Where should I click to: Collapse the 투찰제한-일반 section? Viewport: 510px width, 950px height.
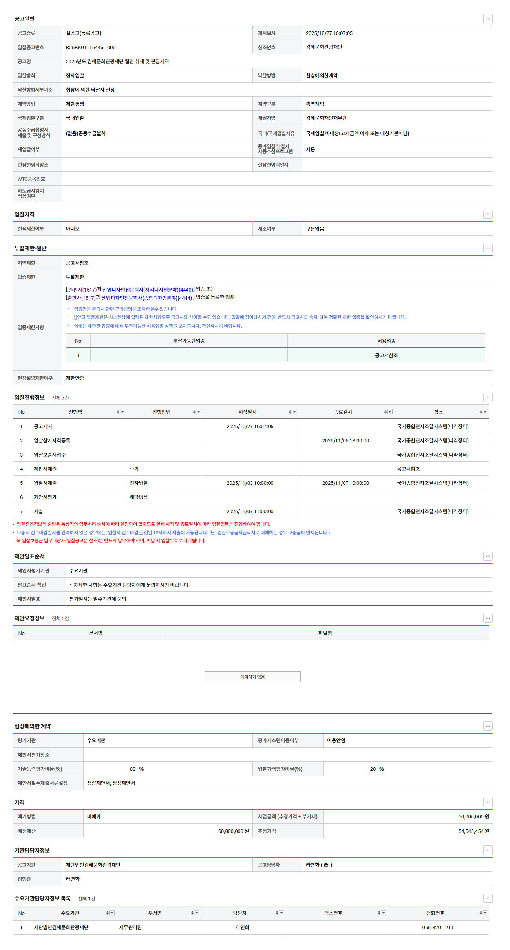pyautogui.click(x=488, y=248)
